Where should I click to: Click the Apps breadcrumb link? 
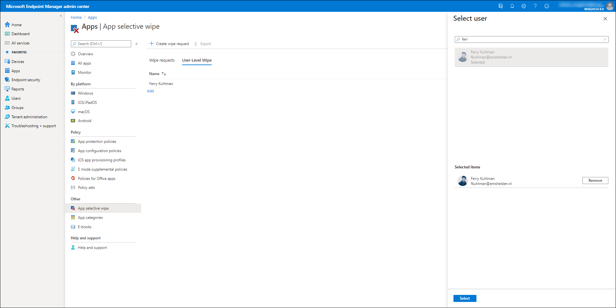click(x=92, y=18)
